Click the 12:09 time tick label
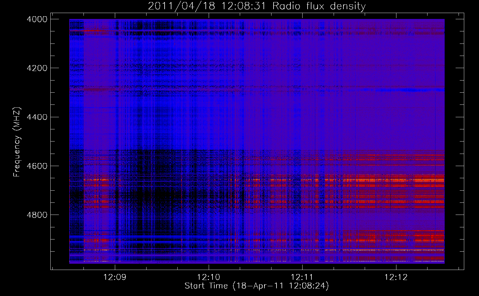 pyautogui.click(x=115, y=277)
